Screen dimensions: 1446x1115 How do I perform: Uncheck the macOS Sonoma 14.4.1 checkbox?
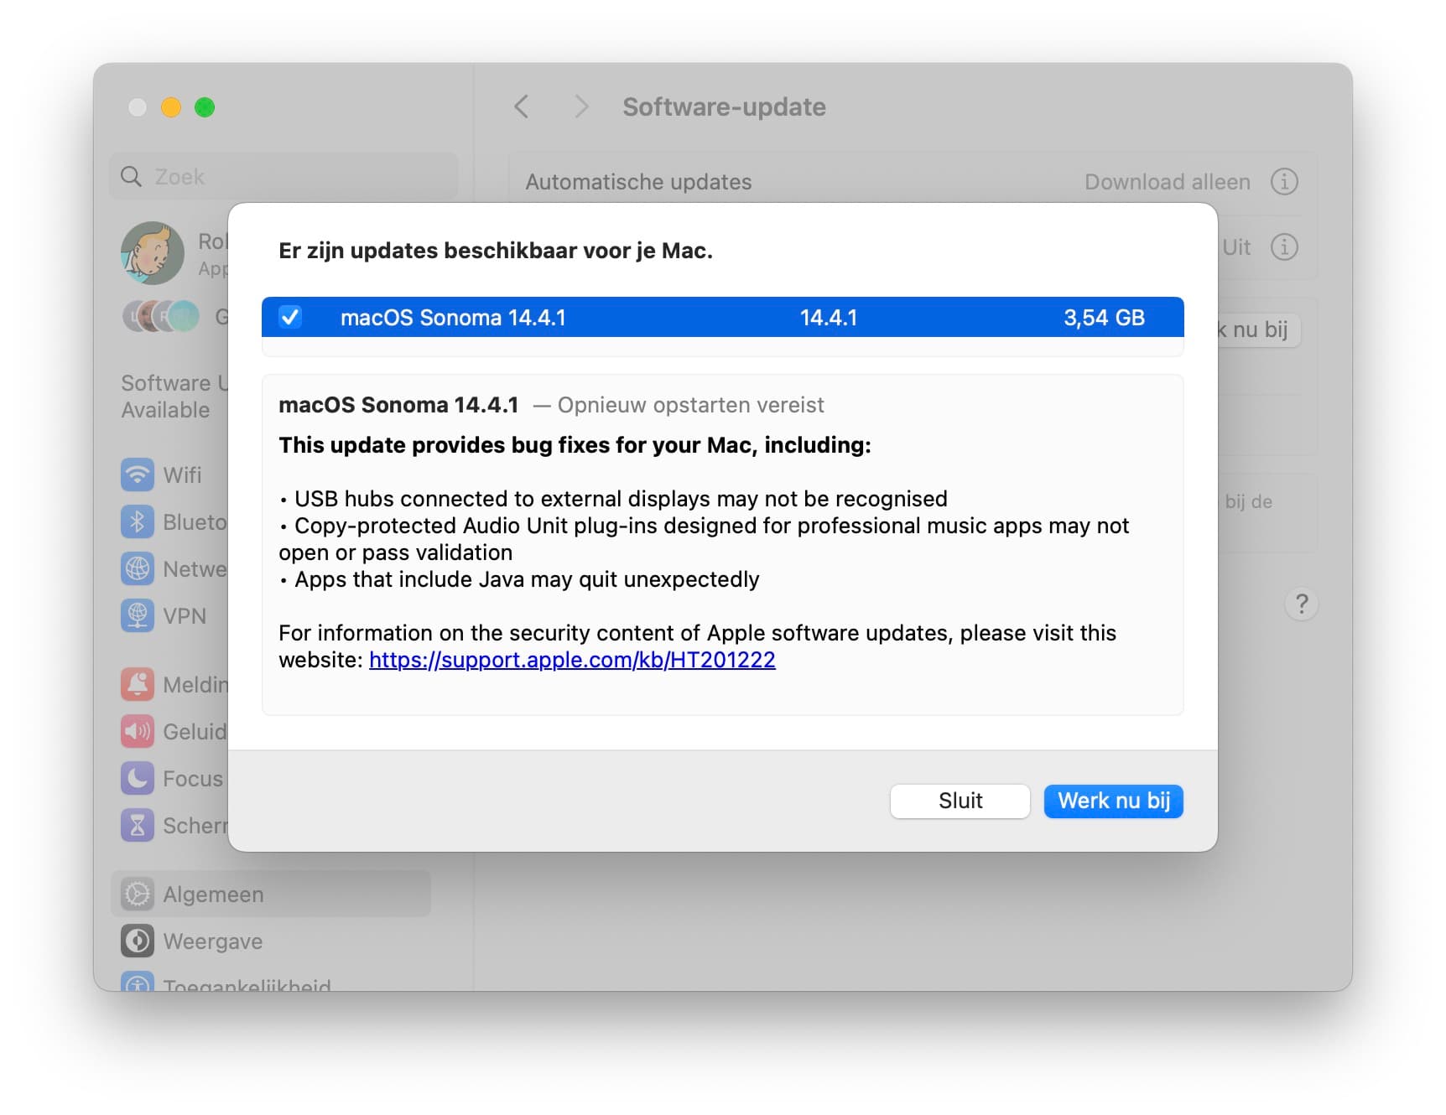(290, 318)
